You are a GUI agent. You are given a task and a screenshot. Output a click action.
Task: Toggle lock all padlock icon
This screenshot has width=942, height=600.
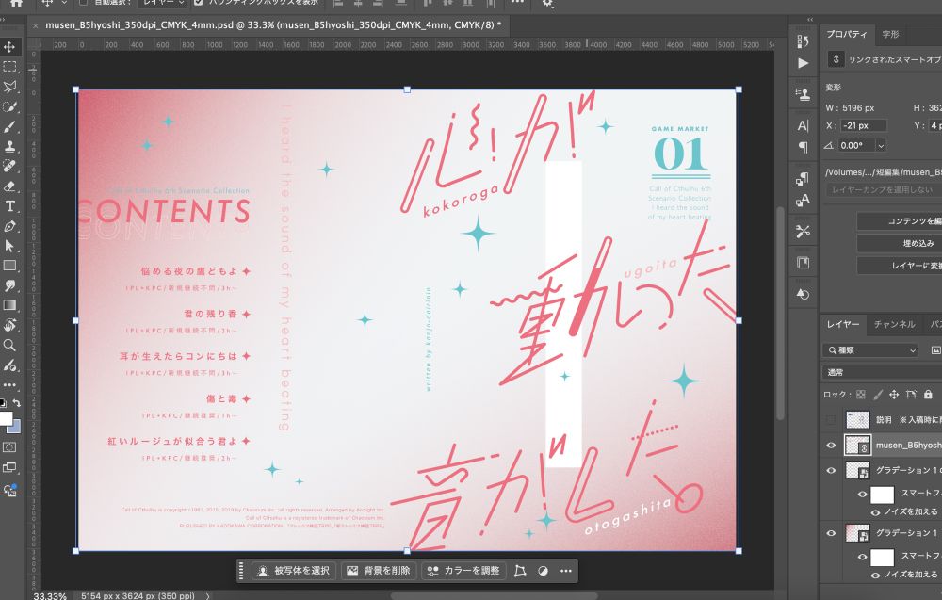tap(928, 395)
